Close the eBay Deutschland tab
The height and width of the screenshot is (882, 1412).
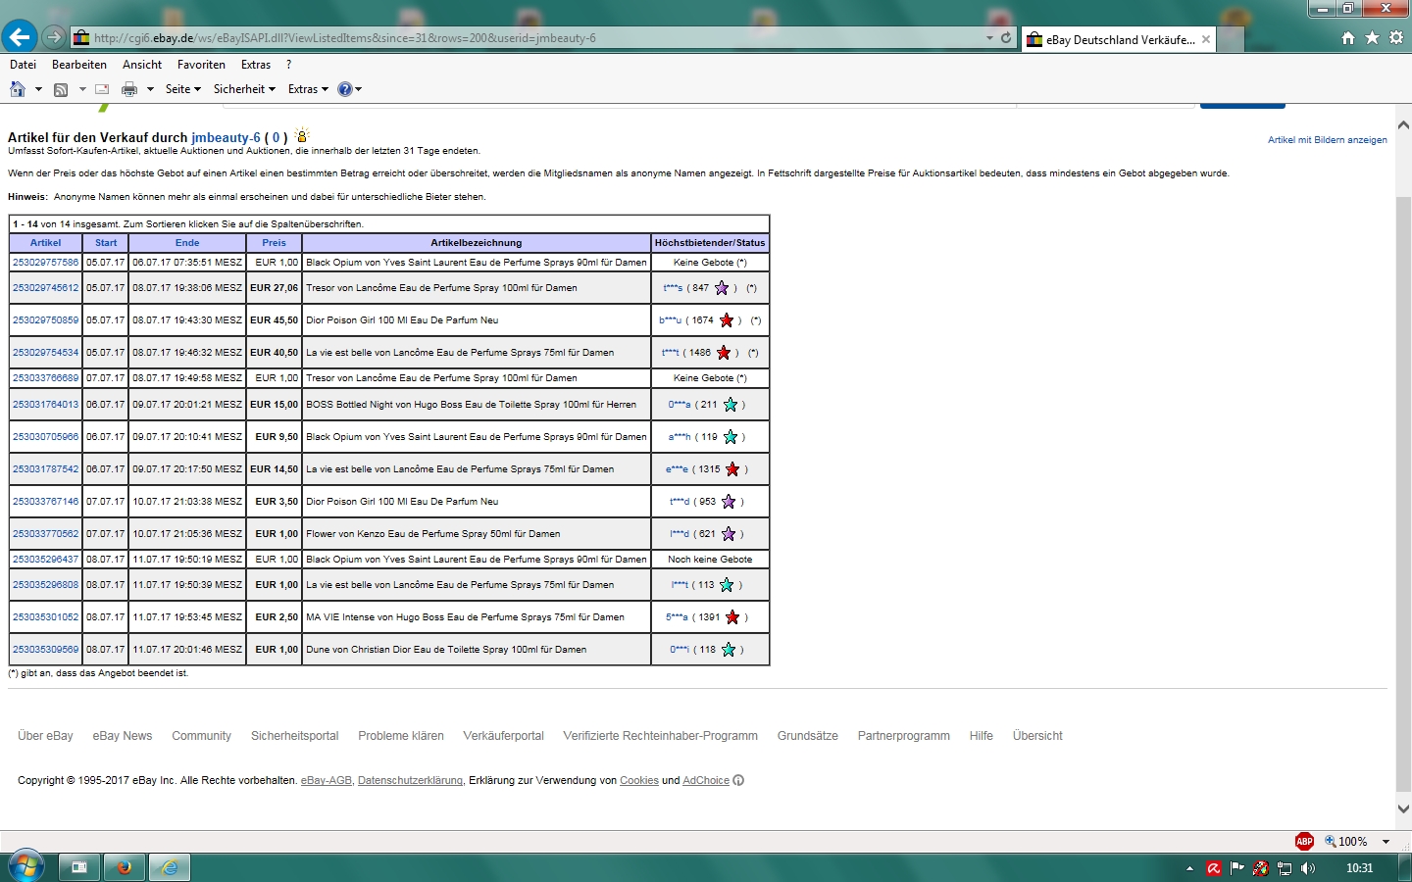(1206, 40)
